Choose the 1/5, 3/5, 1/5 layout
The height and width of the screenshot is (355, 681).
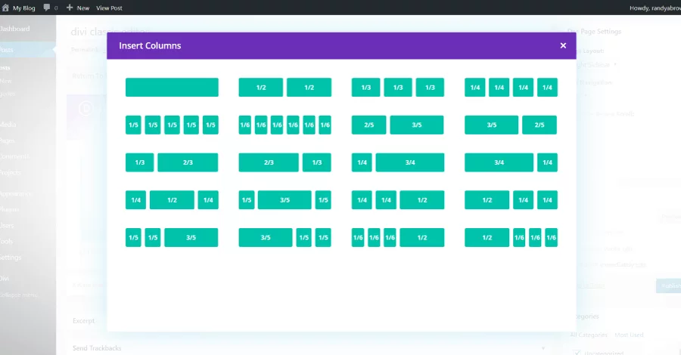pyautogui.click(x=285, y=200)
